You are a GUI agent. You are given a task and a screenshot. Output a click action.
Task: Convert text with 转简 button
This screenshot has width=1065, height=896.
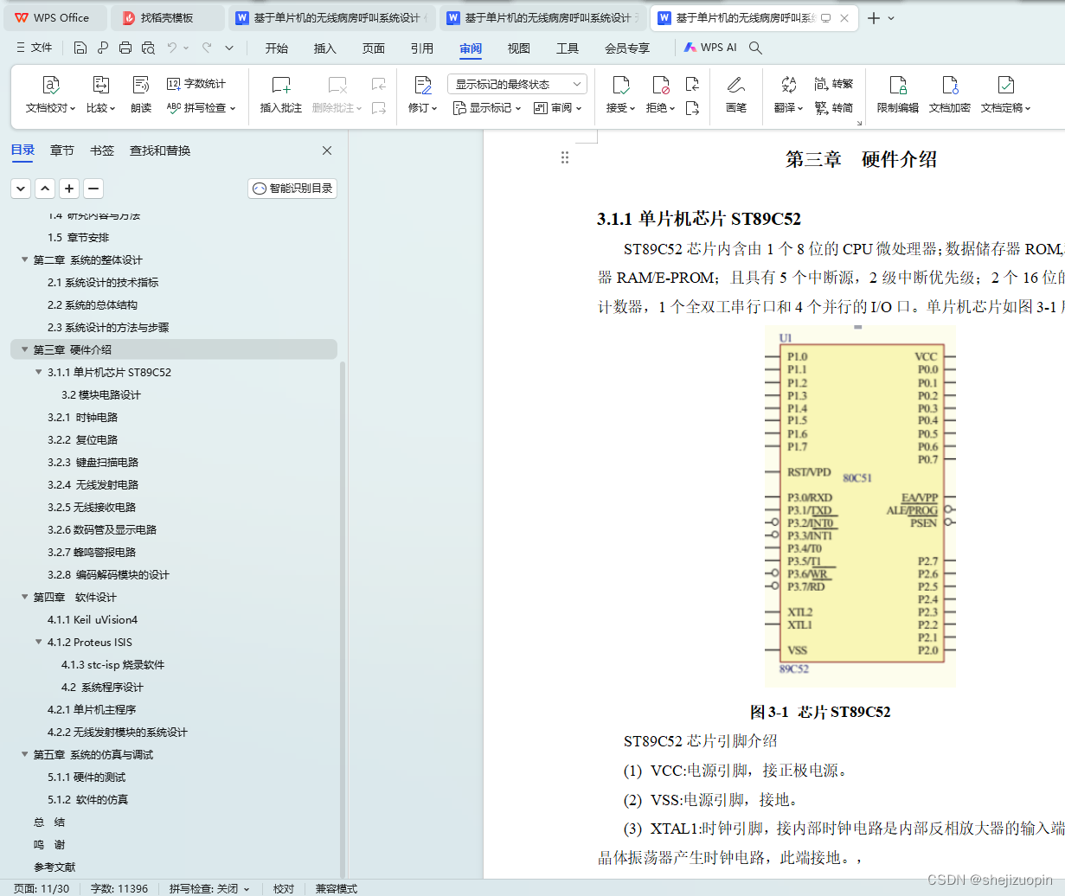pyautogui.click(x=834, y=108)
